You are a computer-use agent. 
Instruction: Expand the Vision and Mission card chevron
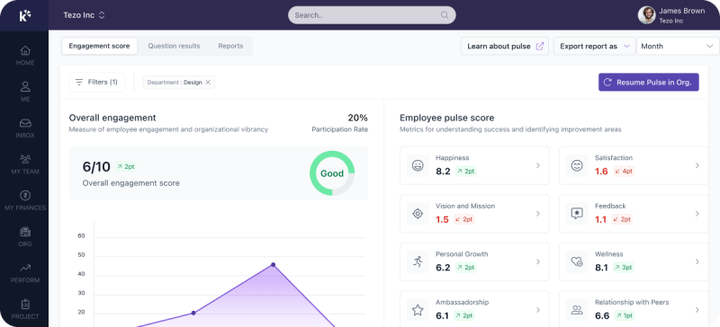[537, 214]
